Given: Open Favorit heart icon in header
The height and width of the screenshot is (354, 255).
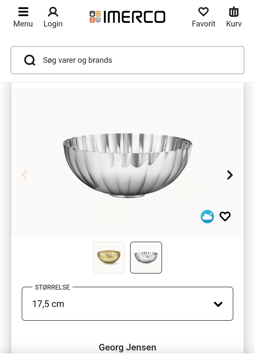Looking at the screenshot, I should point(203,12).
